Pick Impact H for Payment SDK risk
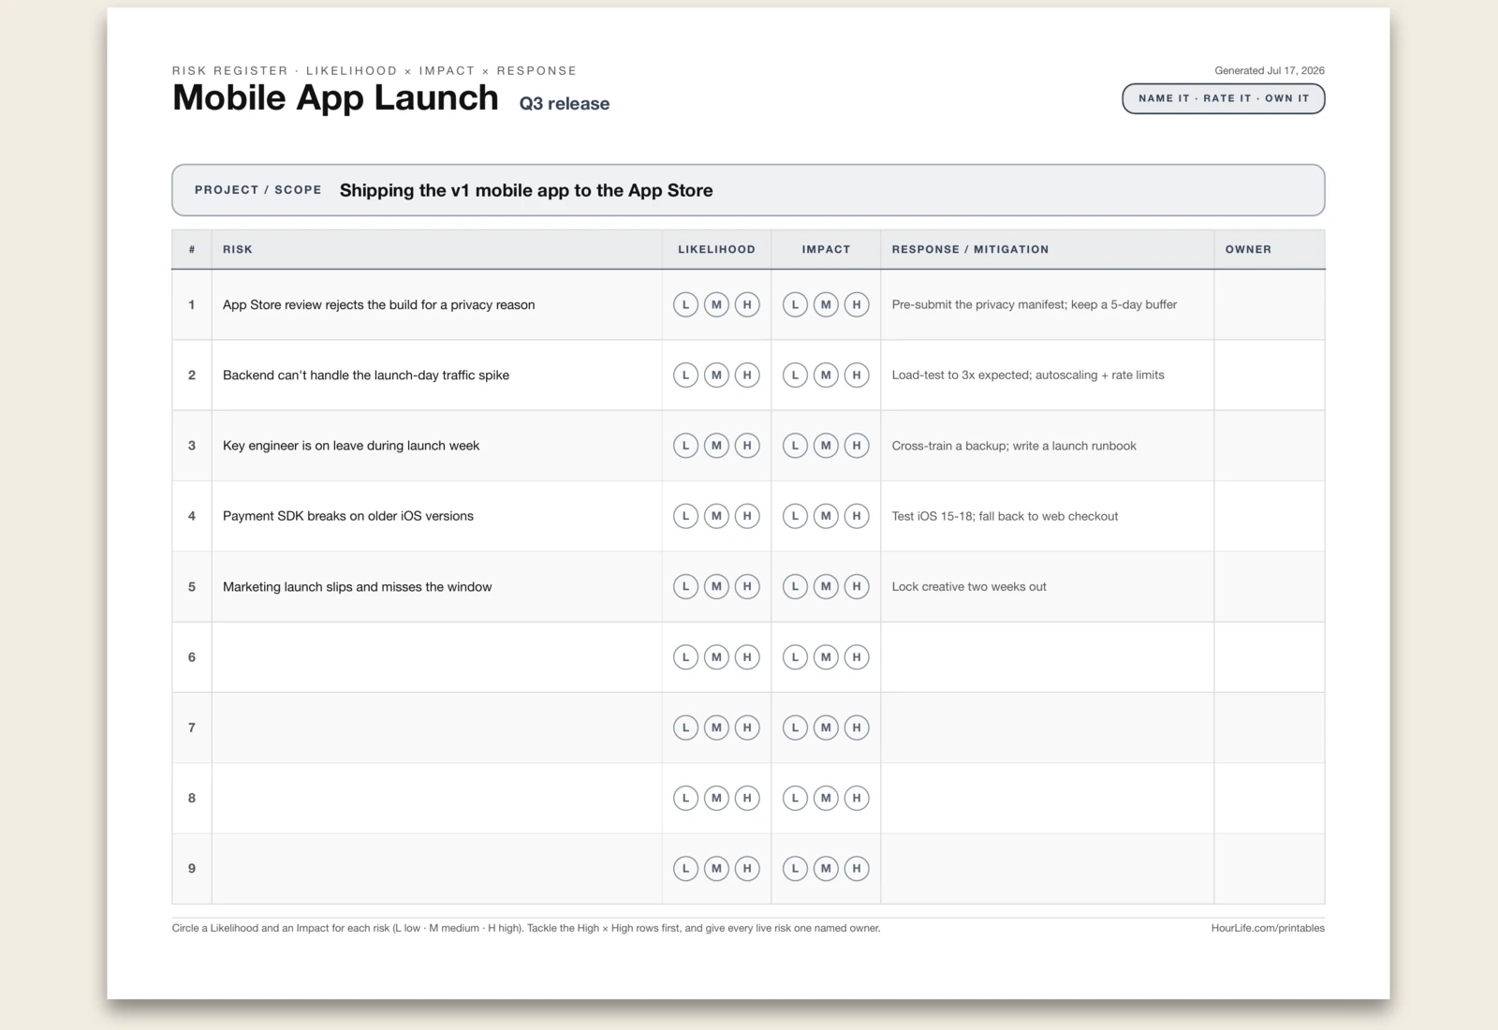This screenshot has height=1030, width=1498. [x=857, y=516]
